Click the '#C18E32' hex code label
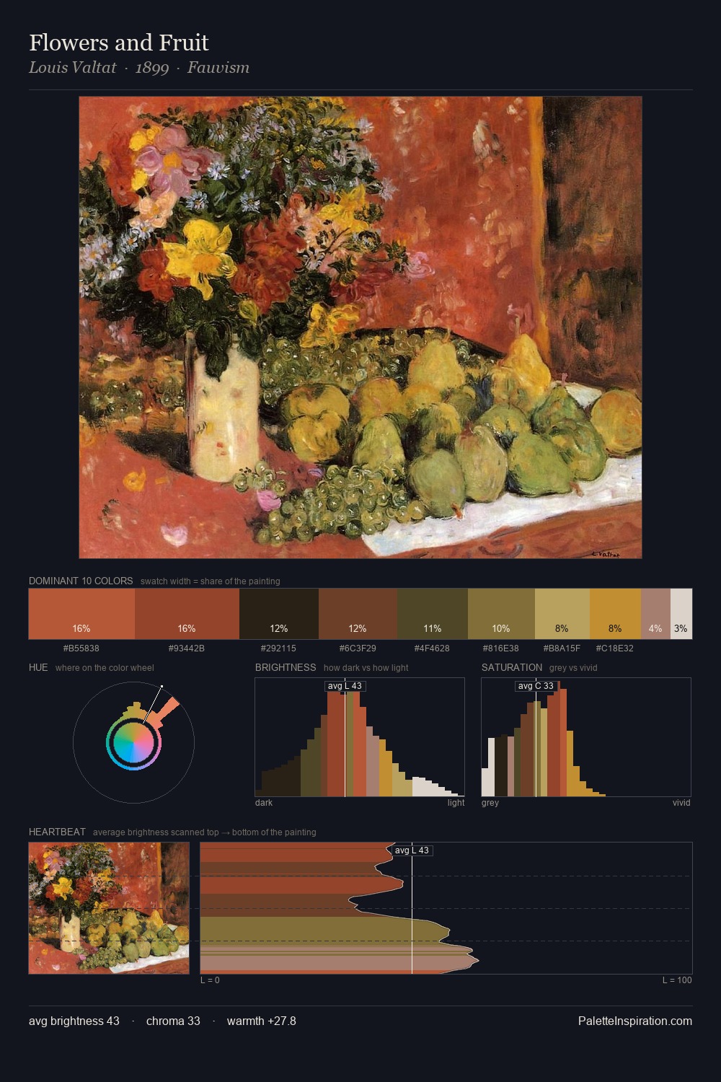The height and width of the screenshot is (1082, 721). point(615,648)
